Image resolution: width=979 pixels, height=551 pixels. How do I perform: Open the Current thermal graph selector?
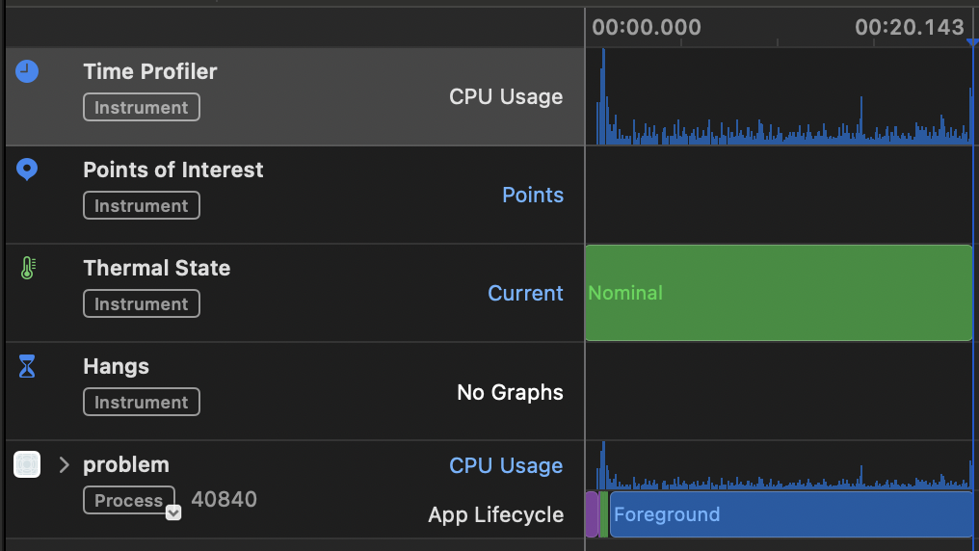tap(525, 293)
